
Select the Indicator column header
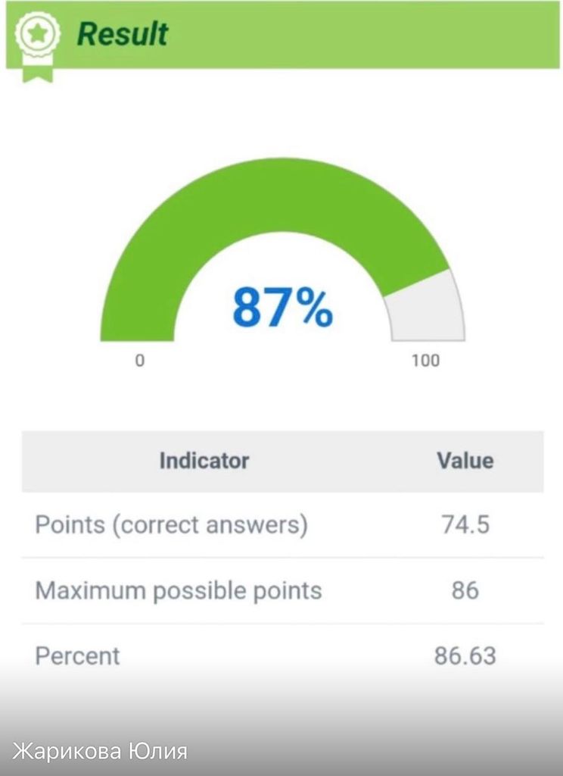[204, 460]
